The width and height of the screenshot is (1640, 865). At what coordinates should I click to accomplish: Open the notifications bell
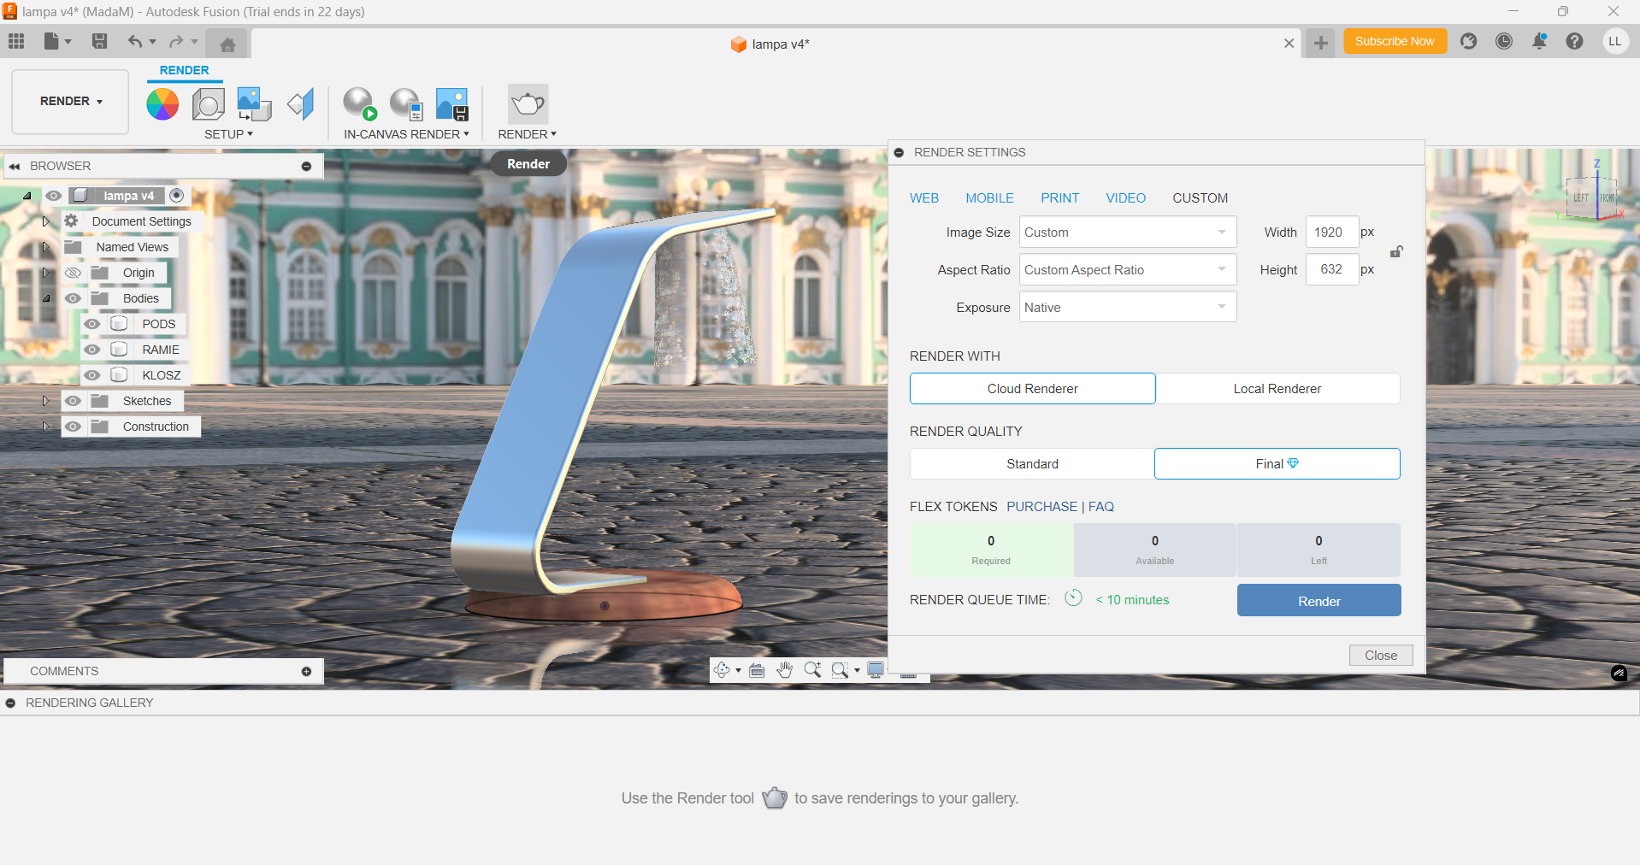click(x=1539, y=41)
